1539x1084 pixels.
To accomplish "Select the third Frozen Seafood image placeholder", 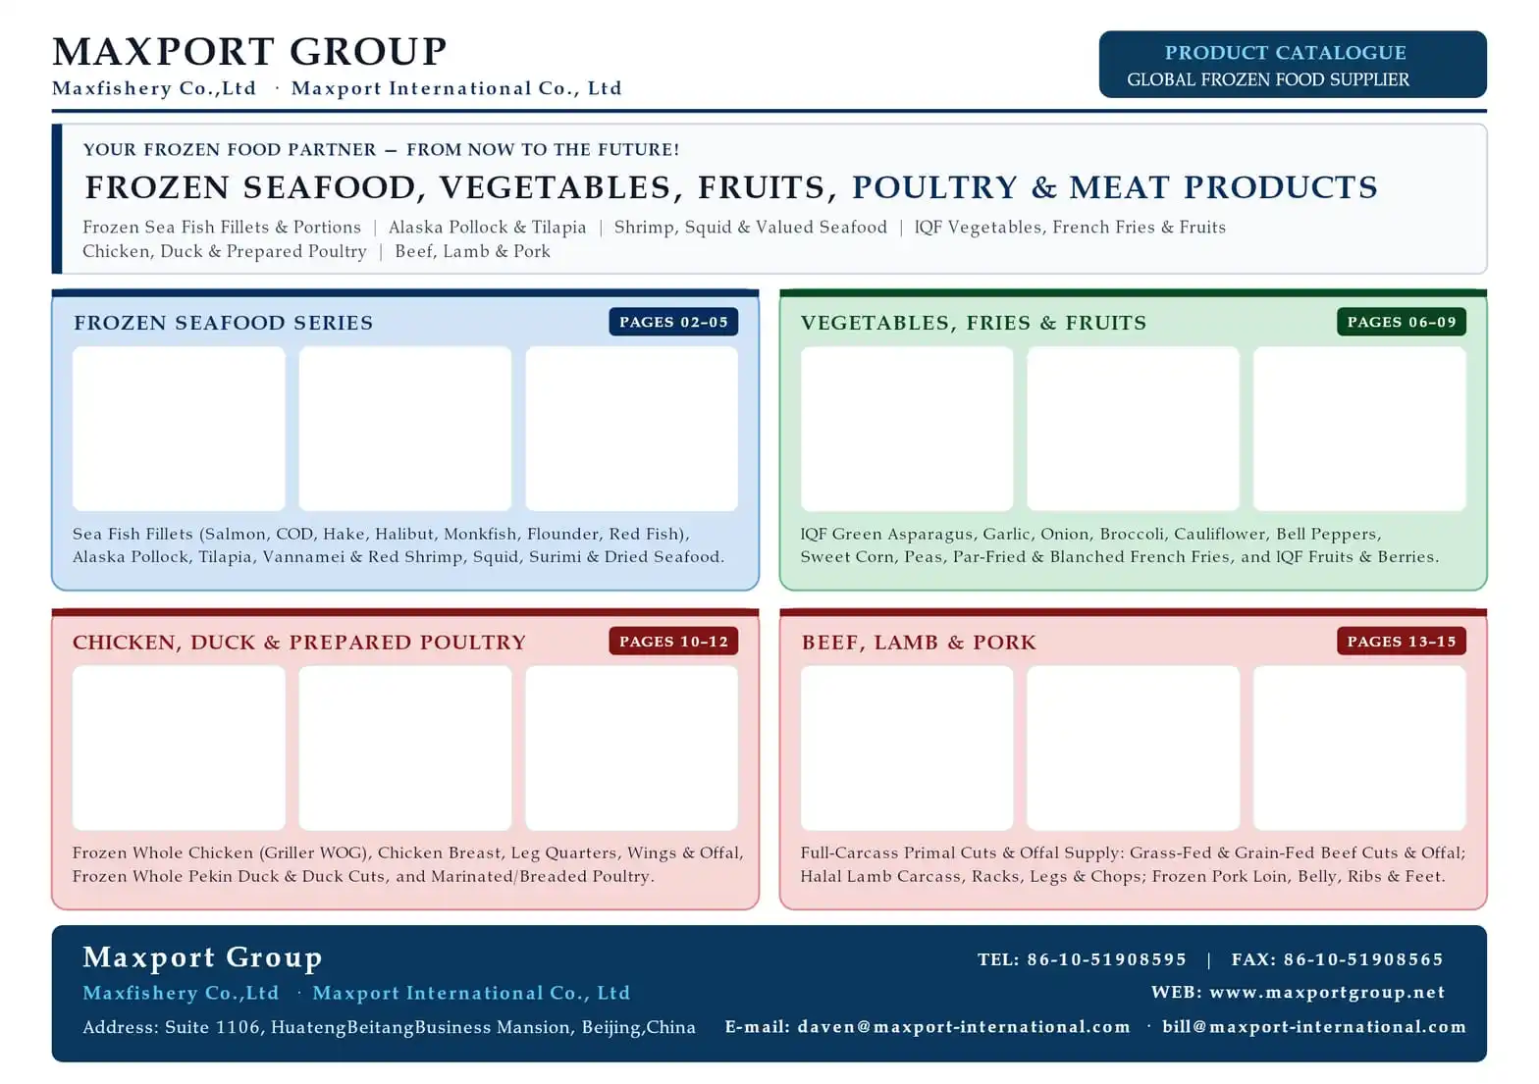I will (x=632, y=429).
